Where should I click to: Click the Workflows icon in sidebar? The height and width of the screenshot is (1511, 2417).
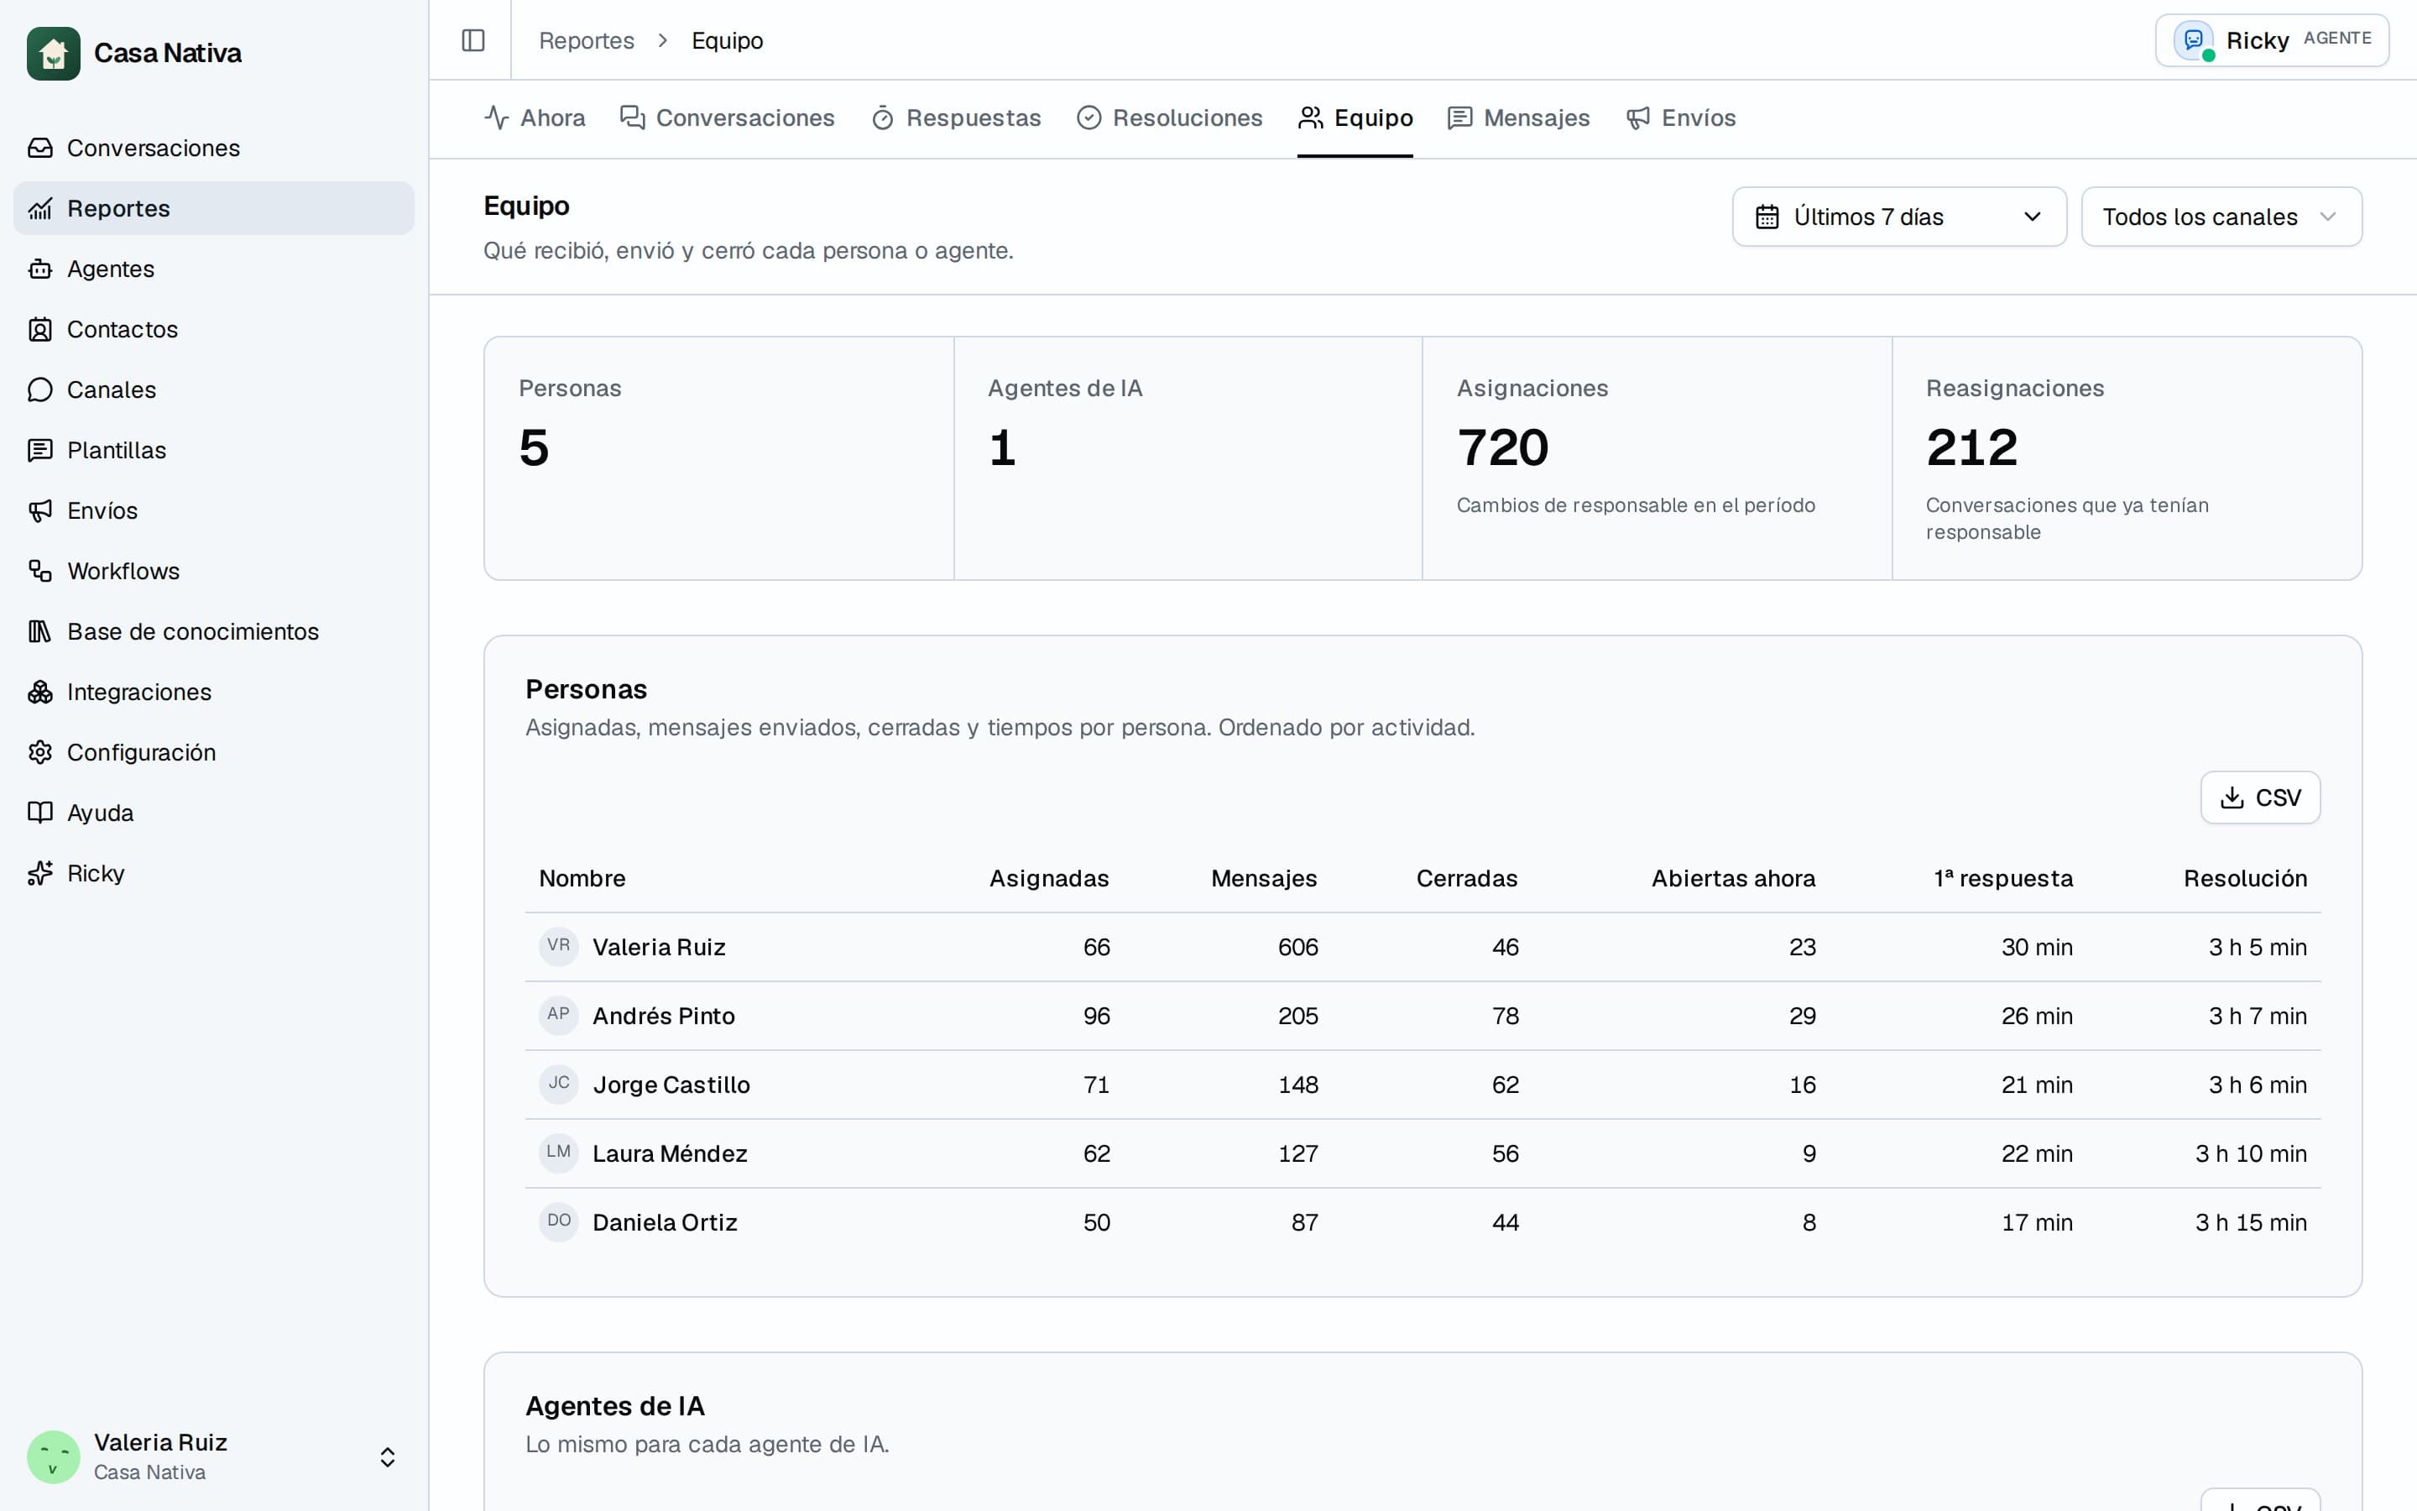click(40, 572)
